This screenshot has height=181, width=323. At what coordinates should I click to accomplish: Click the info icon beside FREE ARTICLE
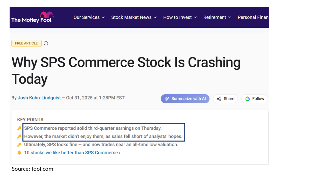pyautogui.click(x=46, y=43)
